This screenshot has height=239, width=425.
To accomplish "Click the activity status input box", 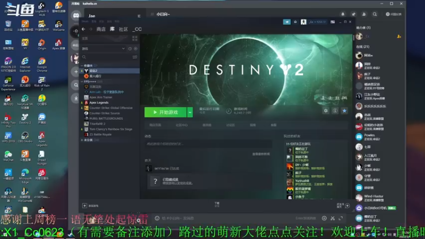I will (208, 144).
